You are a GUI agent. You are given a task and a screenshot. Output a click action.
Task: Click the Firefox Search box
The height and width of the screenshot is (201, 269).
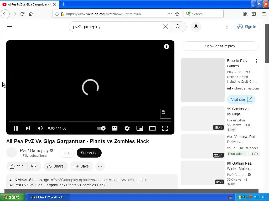pos(204,14)
